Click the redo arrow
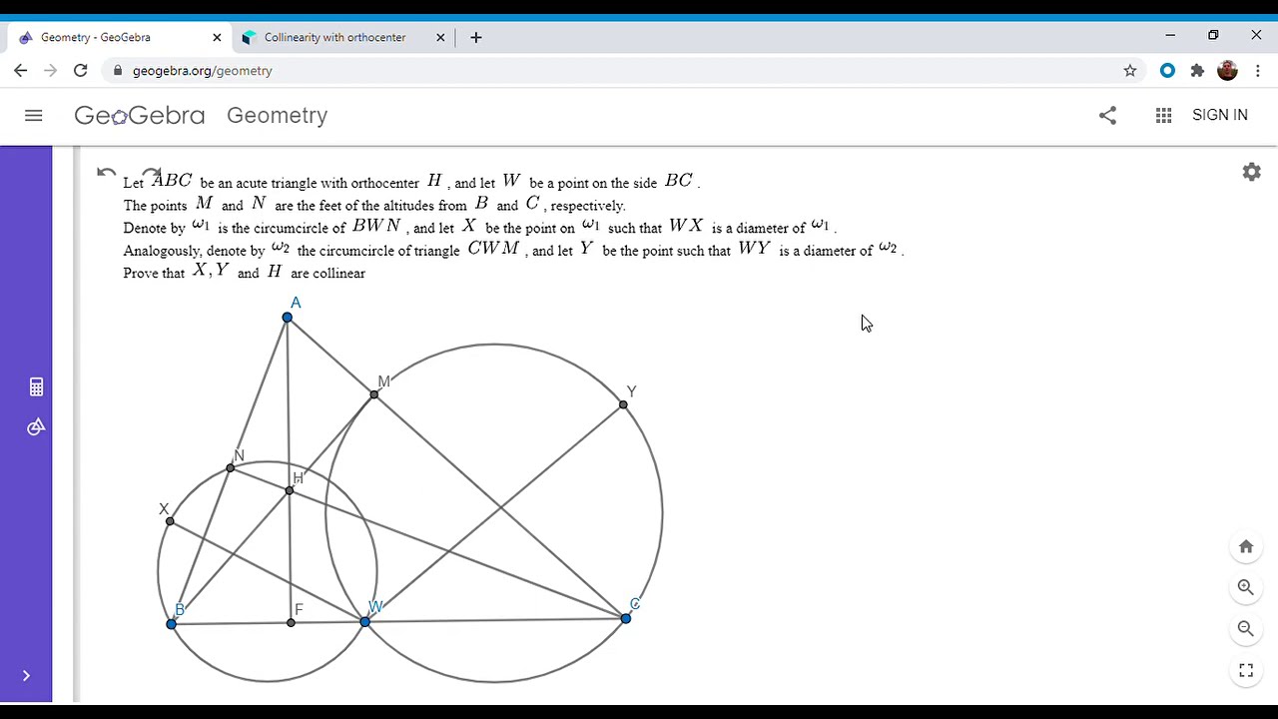Screen dimensions: 1278x719 click(151, 173)
